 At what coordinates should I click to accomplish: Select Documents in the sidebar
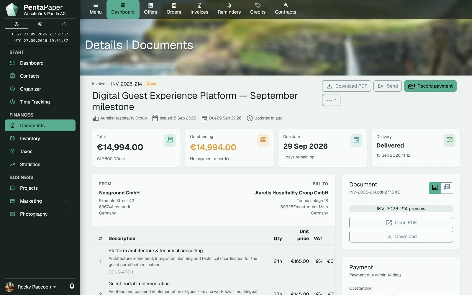click(40, 125)
